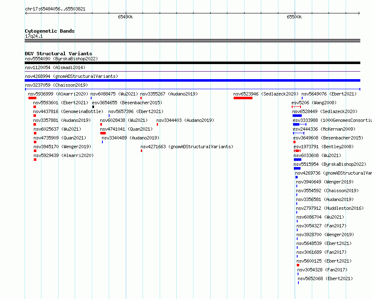Open esv3333988 (1000GenomesConsortium) variant

tap(332, 120)
